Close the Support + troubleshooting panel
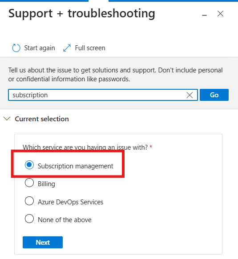The width and height of the screenshot is (238, 259). coord(220,13)
